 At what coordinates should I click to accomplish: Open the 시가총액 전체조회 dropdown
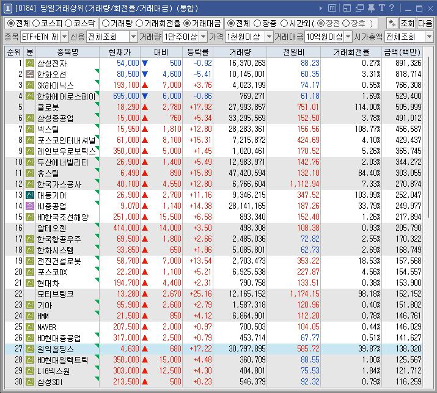429,37
